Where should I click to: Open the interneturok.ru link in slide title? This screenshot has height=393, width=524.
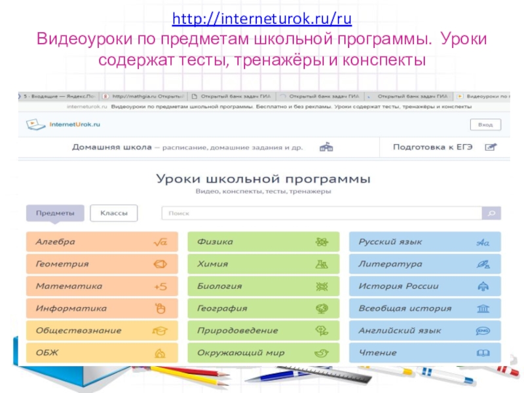261,19
